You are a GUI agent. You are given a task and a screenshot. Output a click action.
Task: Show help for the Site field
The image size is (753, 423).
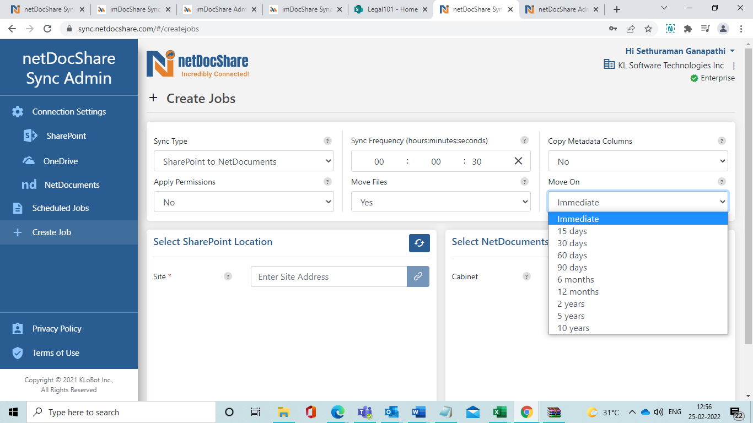point(228,276)
